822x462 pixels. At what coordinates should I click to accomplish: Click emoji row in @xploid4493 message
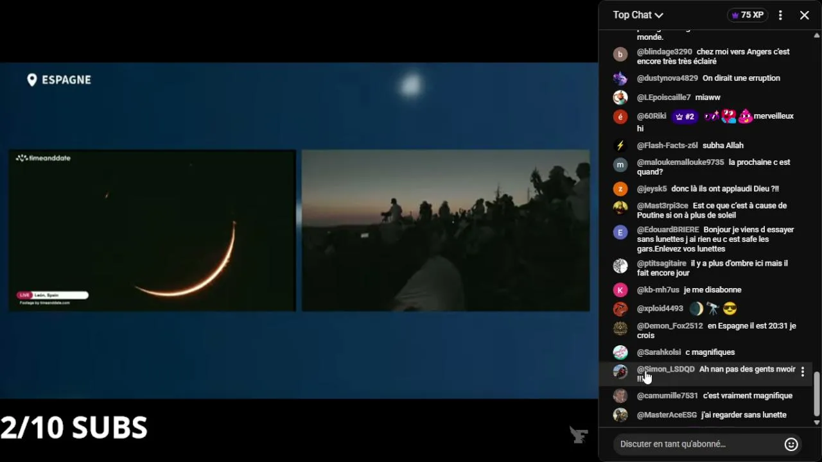pos(713,309)
